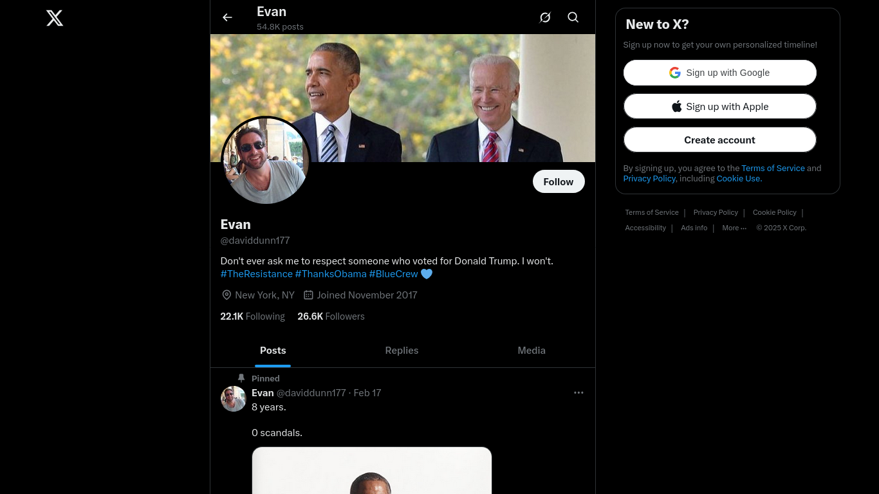Switch to the Media tab

pos(532,351)
